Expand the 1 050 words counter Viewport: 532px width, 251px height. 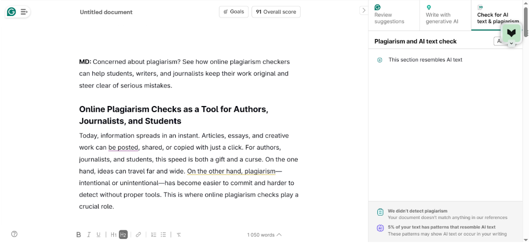tap(264, 234)
